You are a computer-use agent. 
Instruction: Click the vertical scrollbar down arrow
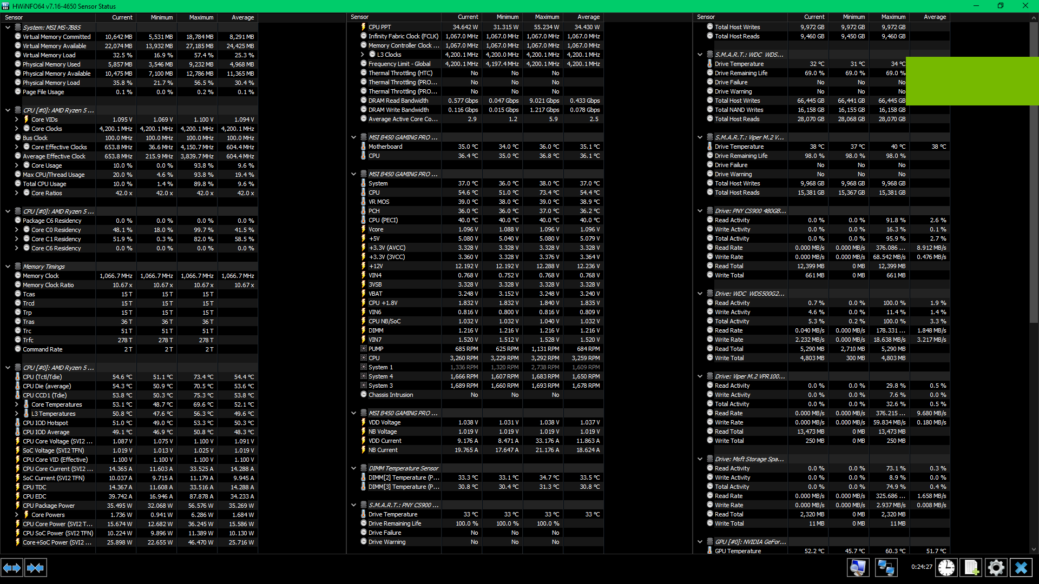[x=1034, y=549]
